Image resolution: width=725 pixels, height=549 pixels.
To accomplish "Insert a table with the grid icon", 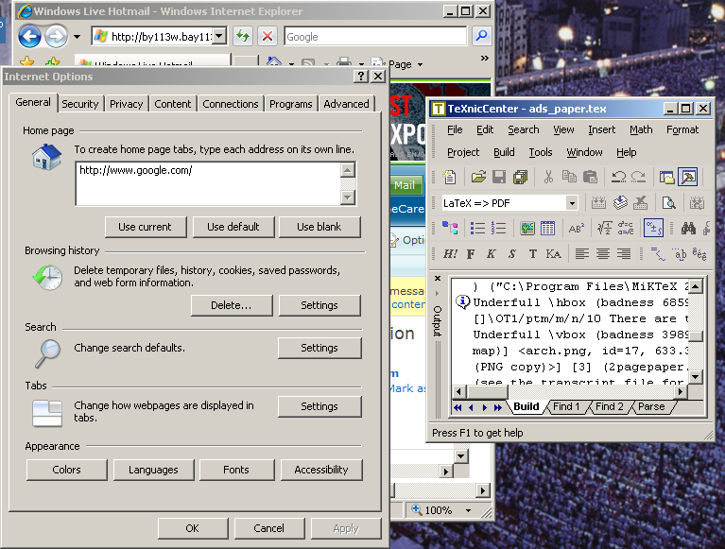I will pyautogui.click(x=547, y=228).
